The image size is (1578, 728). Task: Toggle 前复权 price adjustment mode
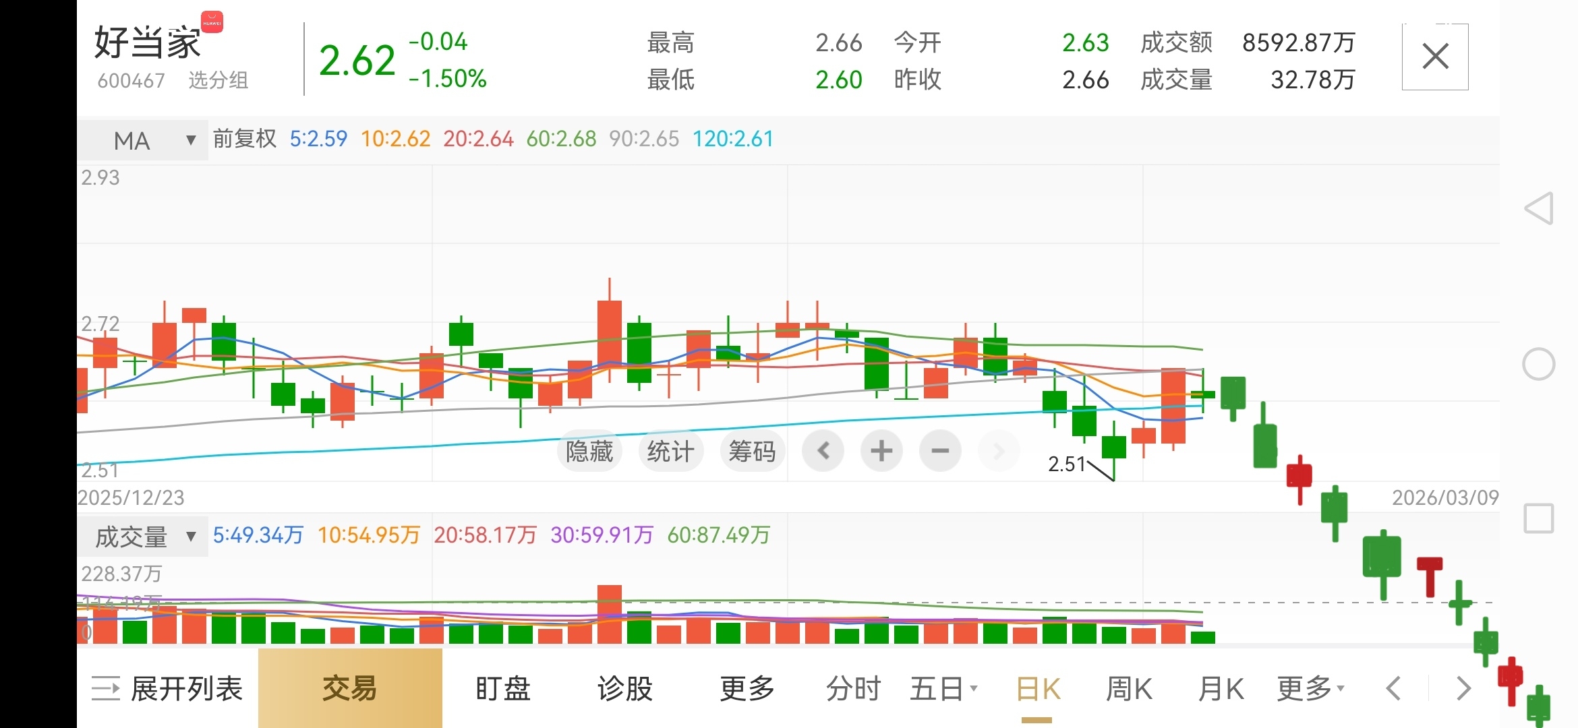pyautogui.click(x=245, y=139)
